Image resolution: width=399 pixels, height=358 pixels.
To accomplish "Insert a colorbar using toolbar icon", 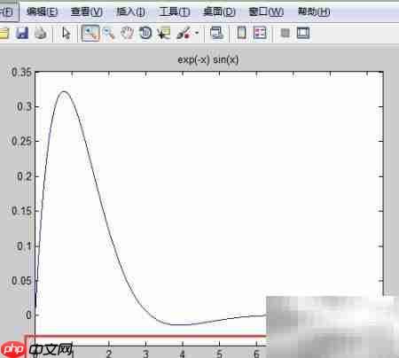I will click(241, 33).
